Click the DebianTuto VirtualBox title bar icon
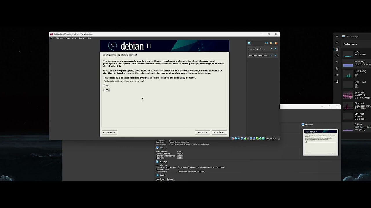The width and height of the screenshot is (371, 208). (52, 34)
